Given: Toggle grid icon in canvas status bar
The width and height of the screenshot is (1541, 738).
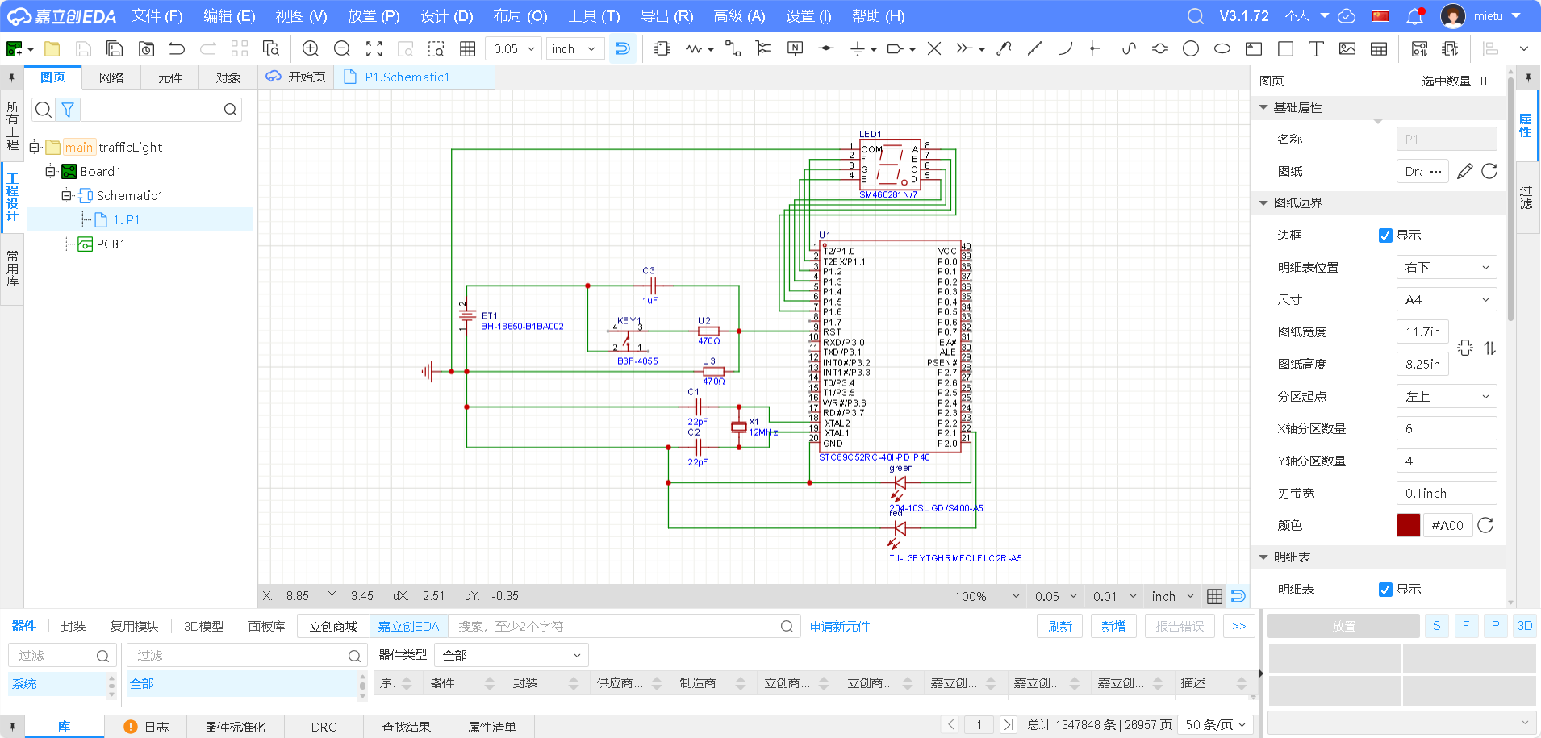Looking at the screenshot, I should point(1214,596).
